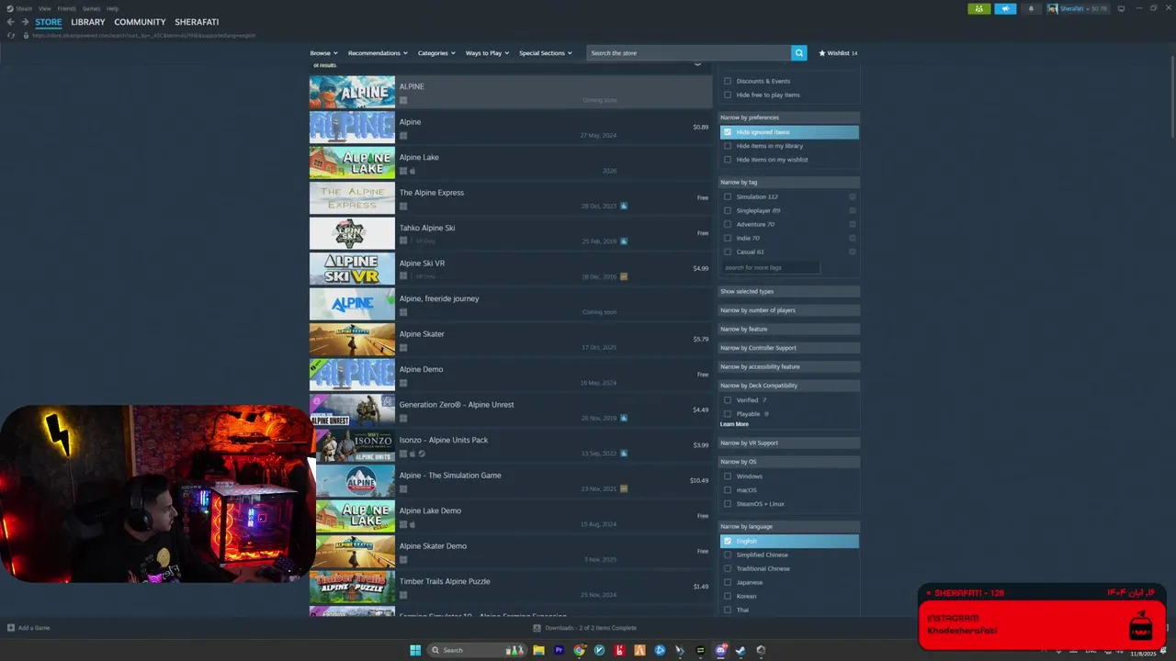Click the search for more tags field
Viewport: 1176px width, 661px height.
(770, 267)
